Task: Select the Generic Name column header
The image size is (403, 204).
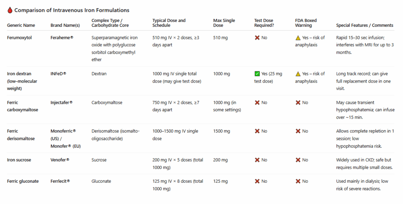Action: [21, 25]
